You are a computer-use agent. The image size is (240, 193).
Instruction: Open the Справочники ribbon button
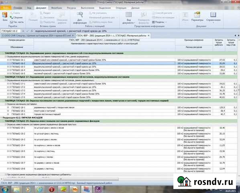(213, 18)
